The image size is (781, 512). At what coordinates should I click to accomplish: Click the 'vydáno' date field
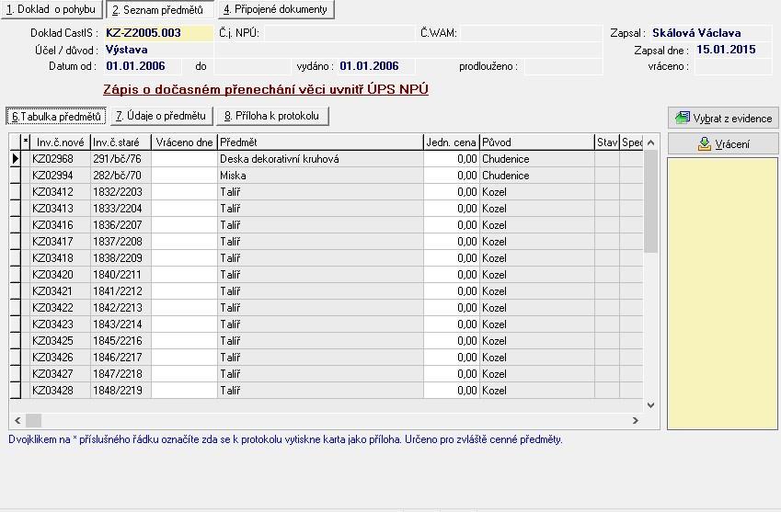click(375, 66)
